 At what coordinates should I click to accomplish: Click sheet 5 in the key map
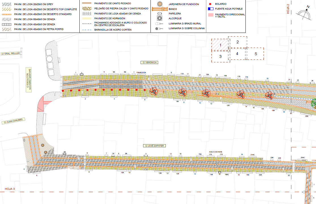[256, 54]
